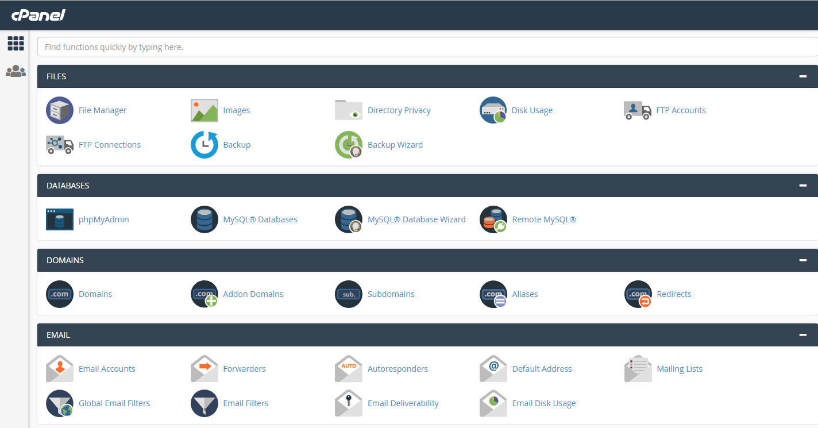
Task: Open the Domains .com icon
Action: [x=60, y=294]
